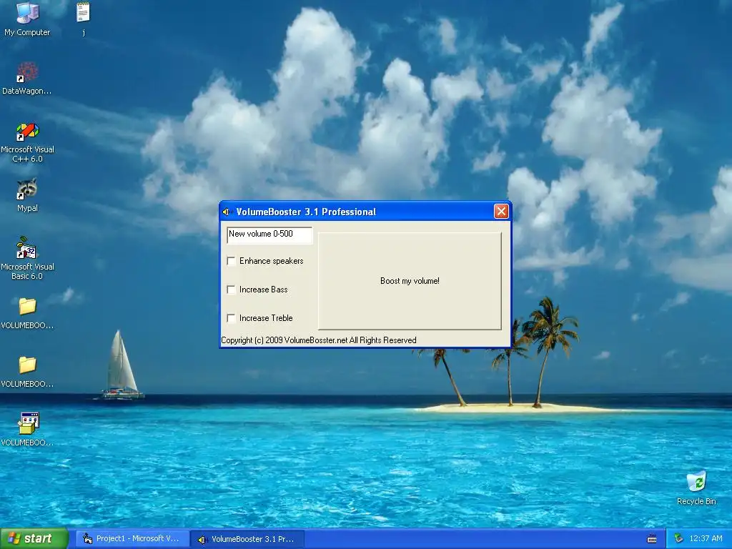Close the VolumeBooster 3.1 Professional window
This screenshot has height=549, width=732.
(501, 212)
